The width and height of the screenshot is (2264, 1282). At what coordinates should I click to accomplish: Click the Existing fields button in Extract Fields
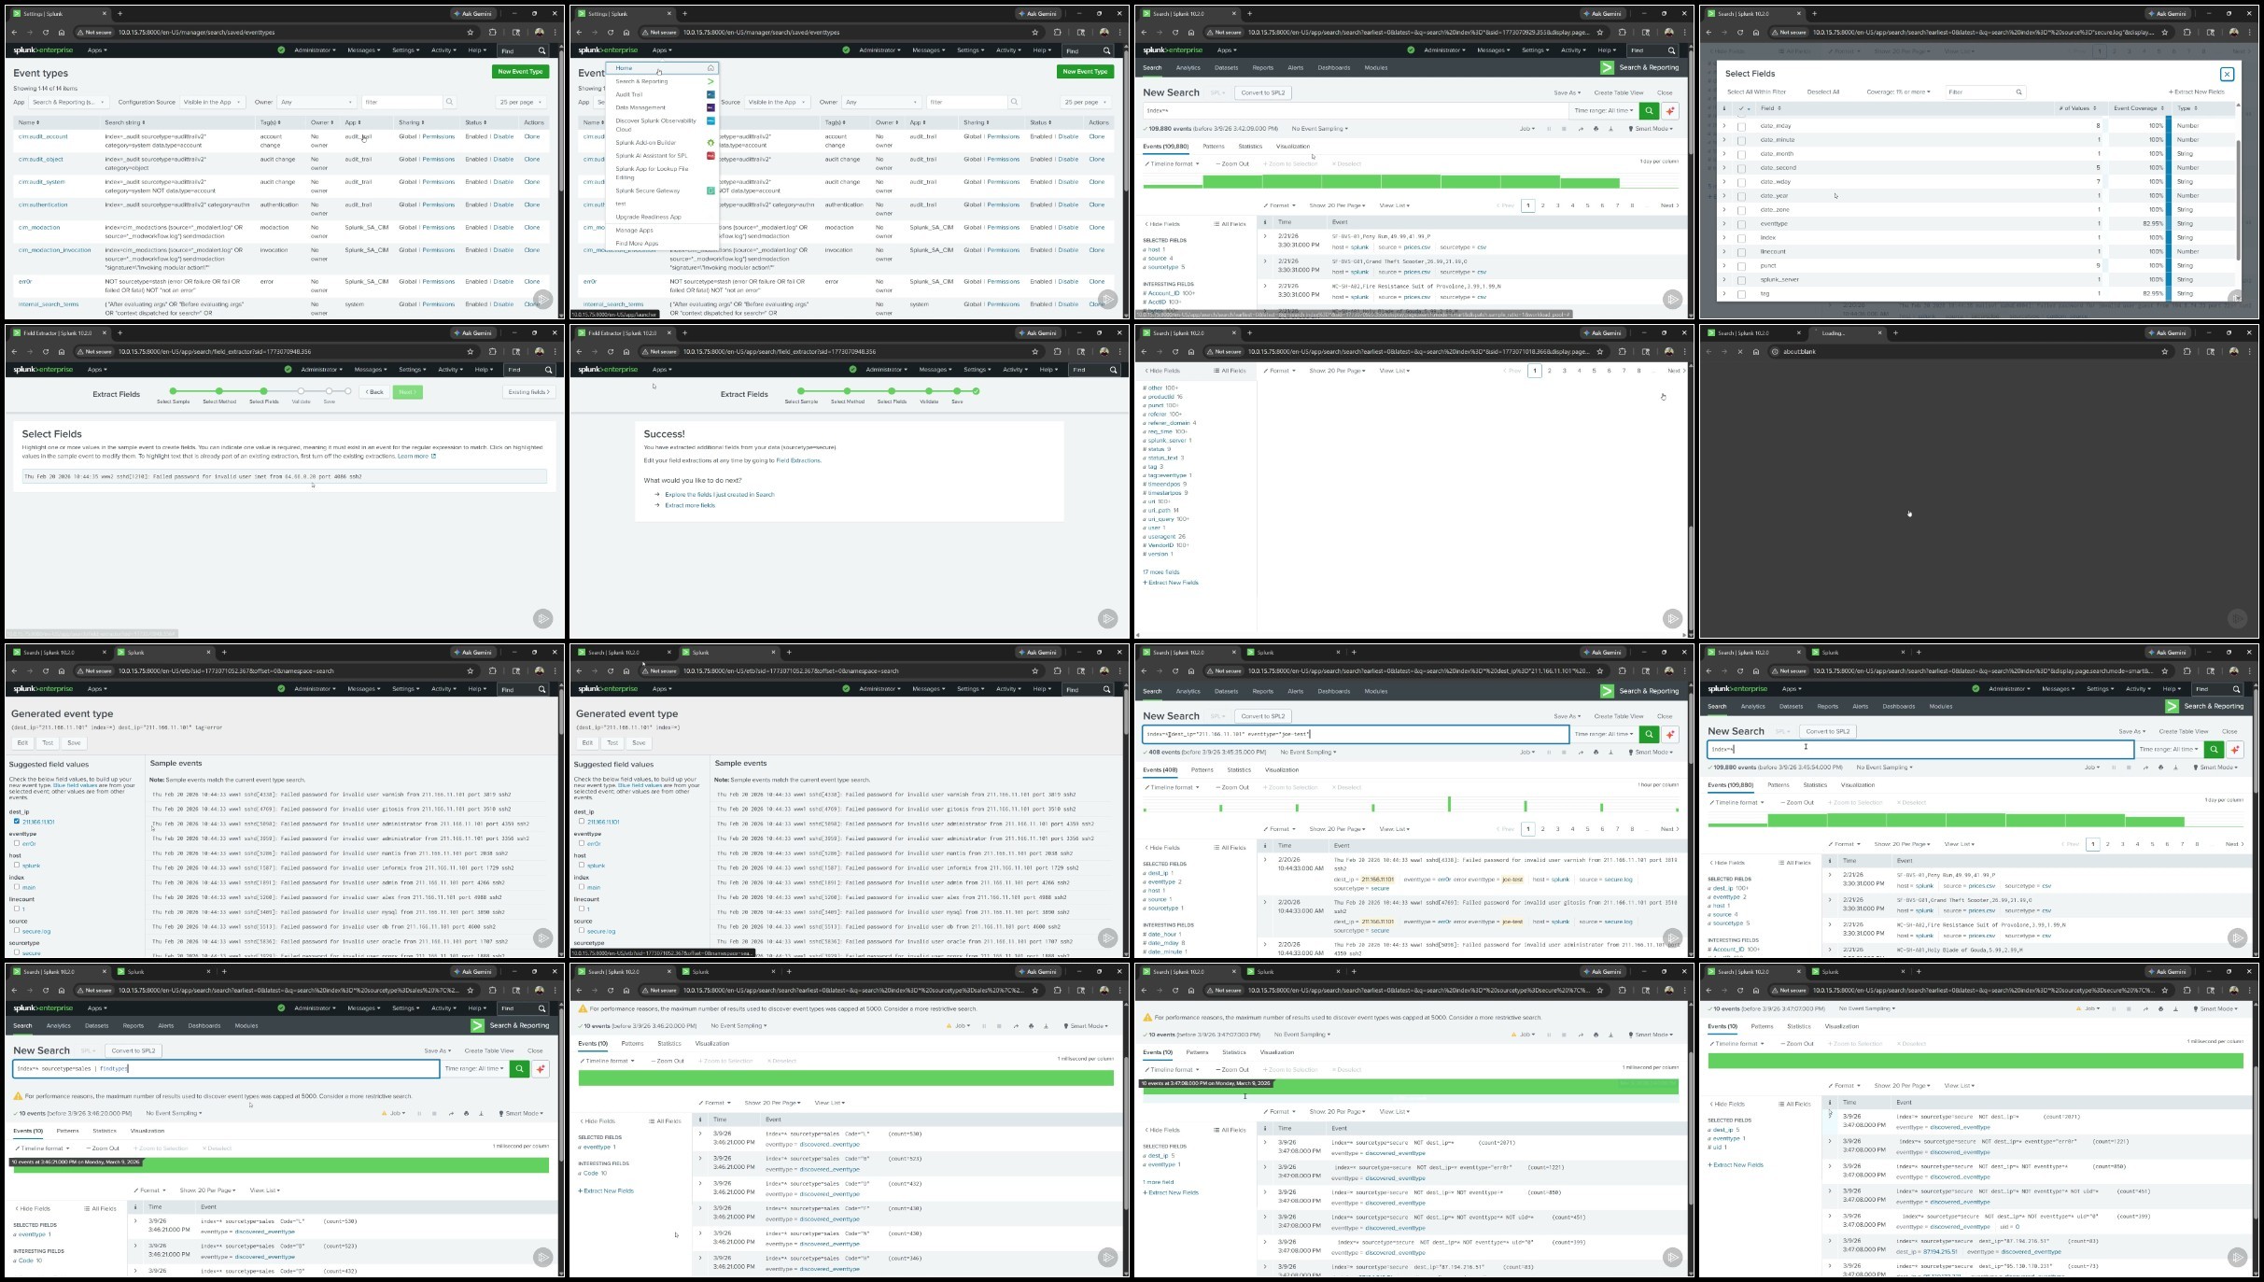528,392
